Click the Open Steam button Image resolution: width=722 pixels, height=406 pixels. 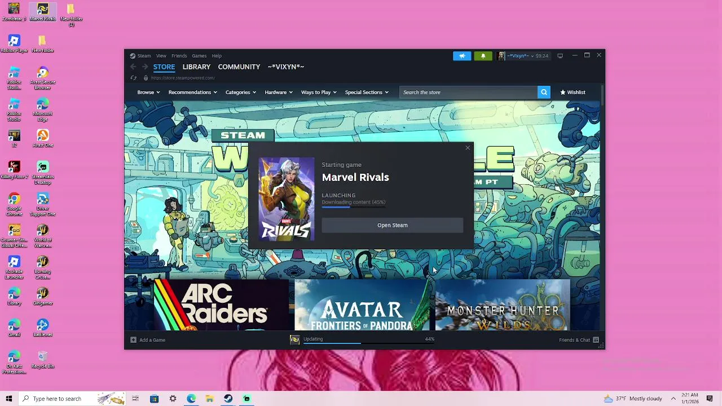pos(393,225)
